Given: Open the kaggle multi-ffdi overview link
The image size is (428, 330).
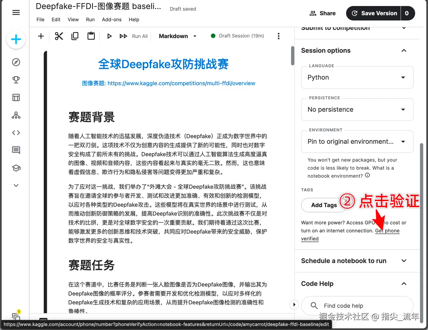Looking at the screenshot, I should coord(181,83).
